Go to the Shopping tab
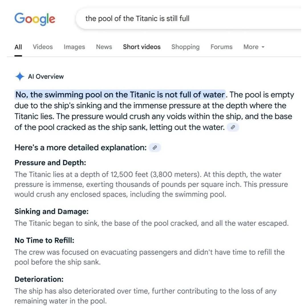Screen dimensions: 308x308 click(x=185, y=47)
